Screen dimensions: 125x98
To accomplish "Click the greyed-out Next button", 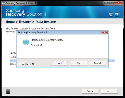I will point(109,91).
